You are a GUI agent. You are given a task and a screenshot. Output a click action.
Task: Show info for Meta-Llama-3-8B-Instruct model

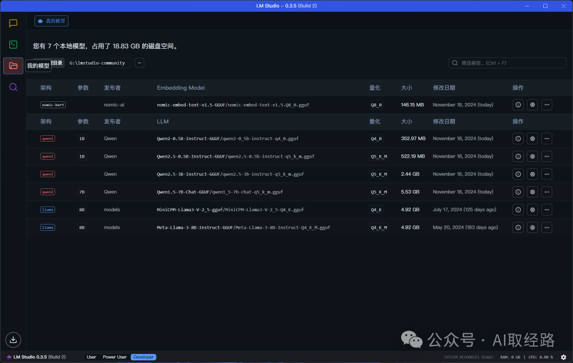(518, 227)
